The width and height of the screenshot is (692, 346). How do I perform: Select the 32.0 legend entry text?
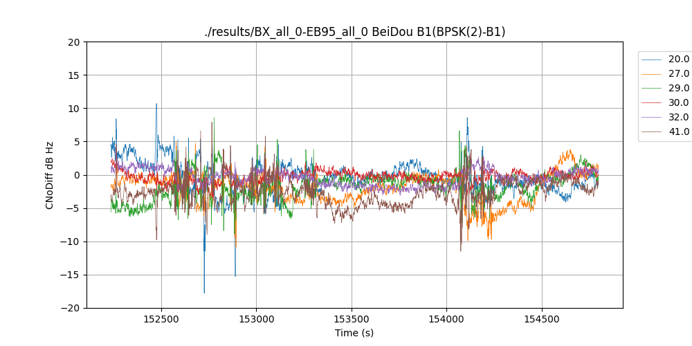(x=678, y=117)
